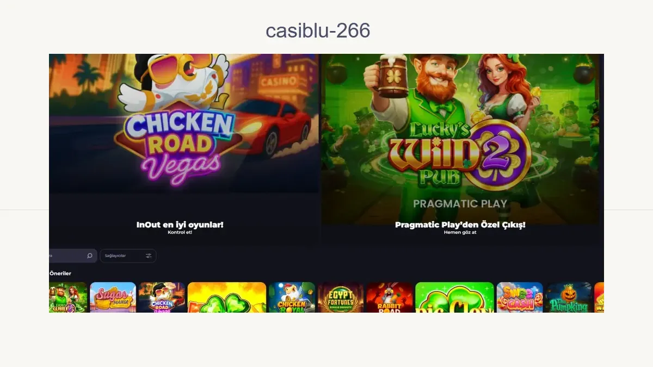Click the 'Hemen göz at' link
The image size is (653, 367).
tap(460, 232)
